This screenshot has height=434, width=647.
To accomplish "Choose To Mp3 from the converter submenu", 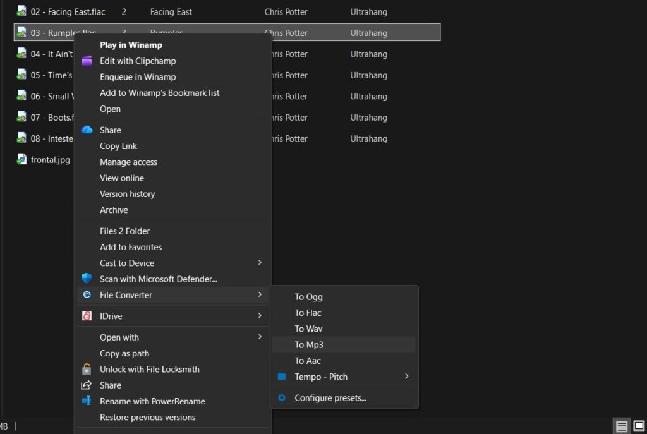I will pyautogui.click(x=309, y=345).
